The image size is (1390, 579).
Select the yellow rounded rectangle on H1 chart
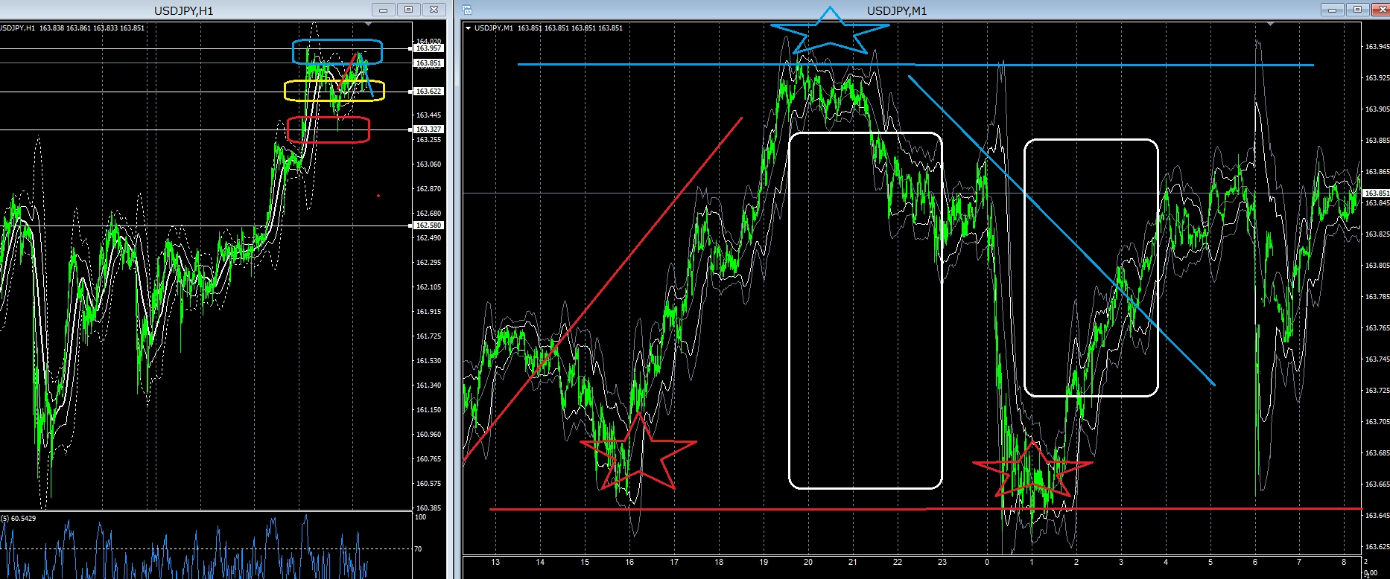[x=334, y=90]
